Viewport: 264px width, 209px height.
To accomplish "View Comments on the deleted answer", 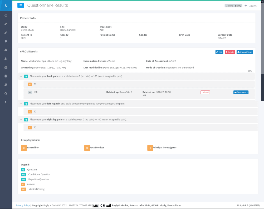I will (241, 92).
